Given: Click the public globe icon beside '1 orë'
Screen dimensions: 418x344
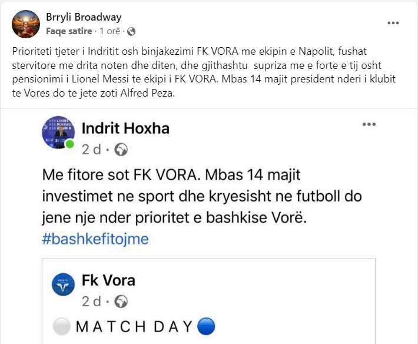Looking at the screenshot, I should [131, 31].
